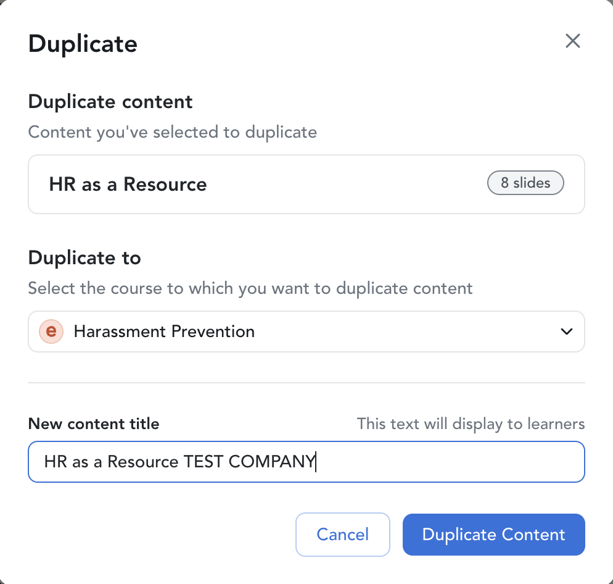613x584 pixels.
Task: Click the divider line above New content title
Action: point(306,383)
